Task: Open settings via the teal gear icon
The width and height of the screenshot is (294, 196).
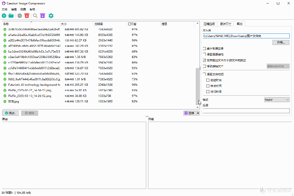Action: (51, 16)
